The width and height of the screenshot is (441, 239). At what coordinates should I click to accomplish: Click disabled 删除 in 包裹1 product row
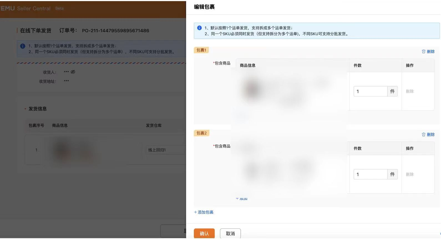[410, 91]
